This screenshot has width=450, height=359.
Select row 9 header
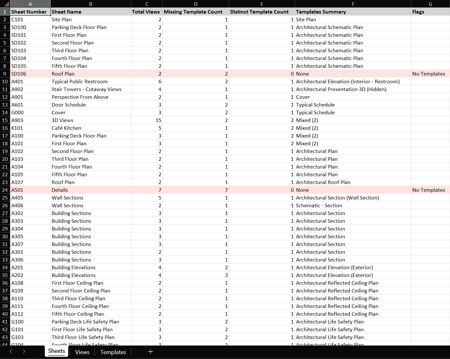coord(5,74)
